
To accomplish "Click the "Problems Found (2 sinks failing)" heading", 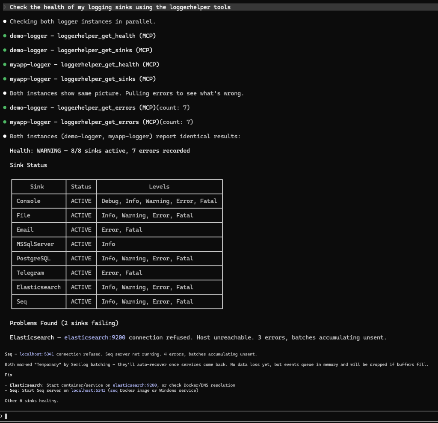I will (64, 323).
